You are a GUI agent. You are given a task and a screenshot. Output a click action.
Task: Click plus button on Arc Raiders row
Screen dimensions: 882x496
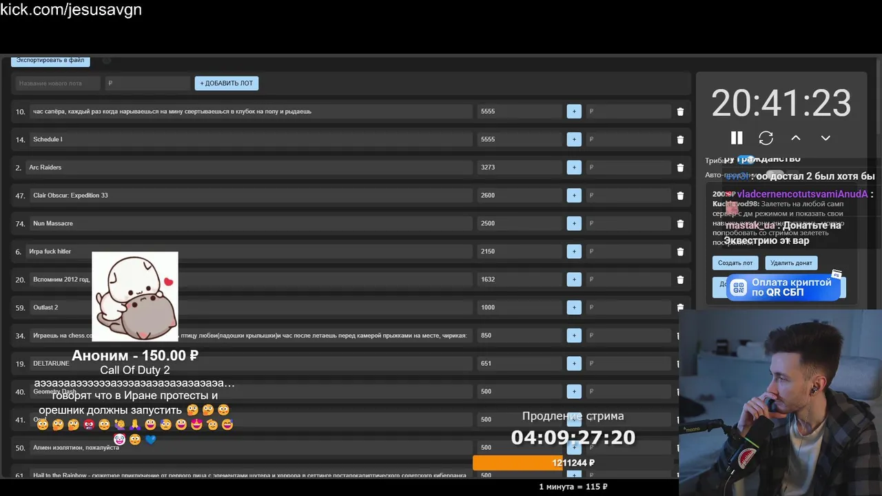tap(574, 167)
